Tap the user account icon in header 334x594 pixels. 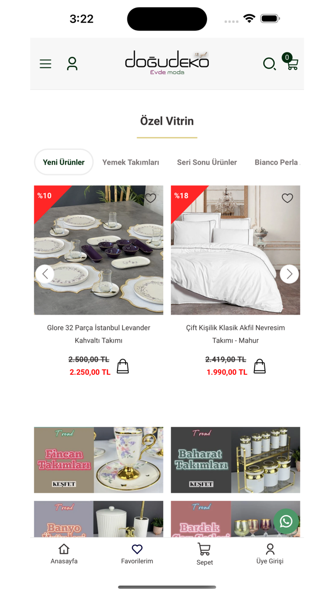coord(72,64)
